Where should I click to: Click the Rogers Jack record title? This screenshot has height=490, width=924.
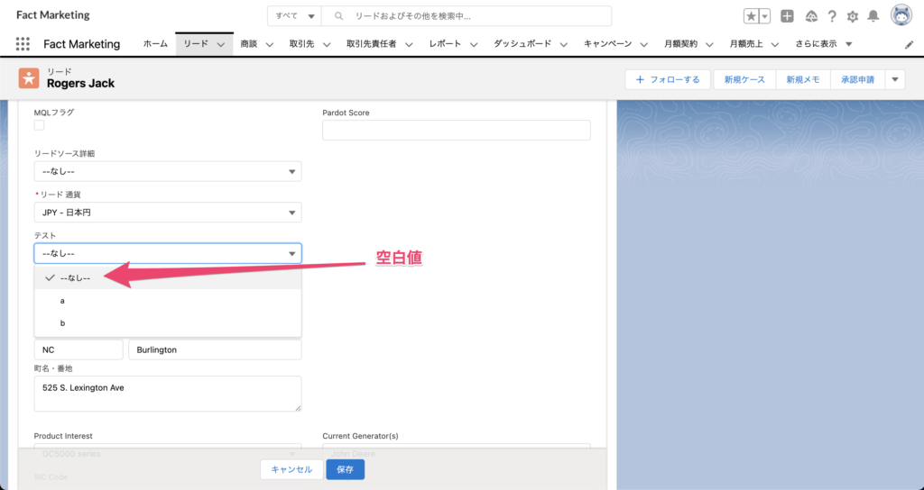tap(80, 84)
